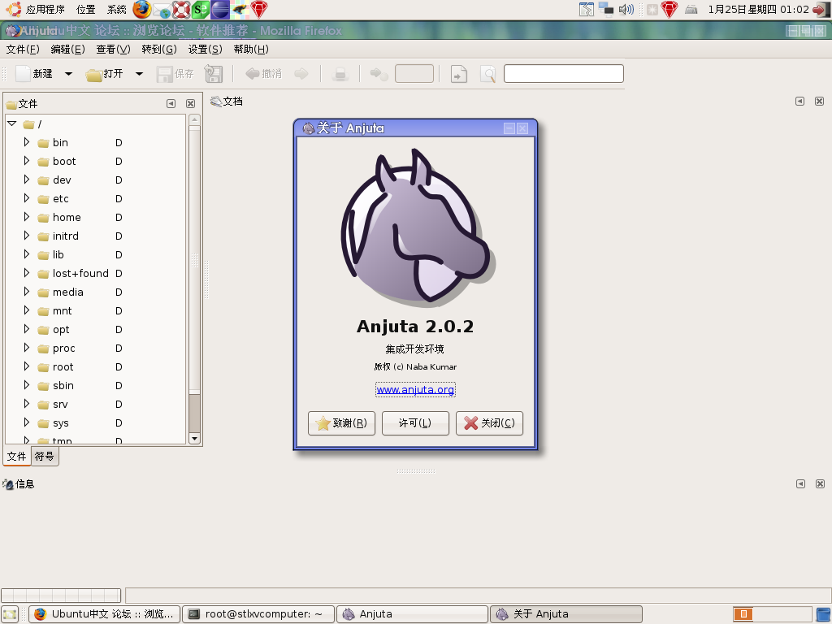
Task: Click the 打开 open-folder toolbar icon
Action: tap(94, 74)
